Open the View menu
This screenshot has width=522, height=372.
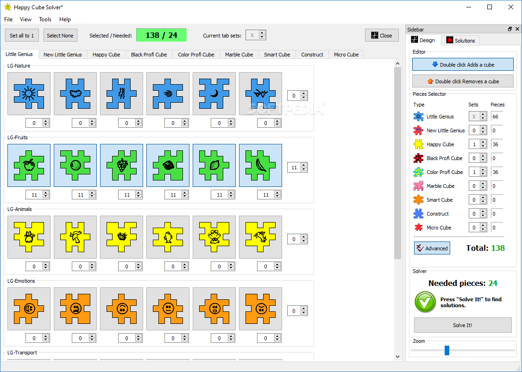coord(25,19)
